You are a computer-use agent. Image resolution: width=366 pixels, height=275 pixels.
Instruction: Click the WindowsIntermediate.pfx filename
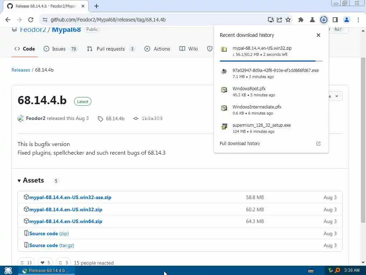257,107
